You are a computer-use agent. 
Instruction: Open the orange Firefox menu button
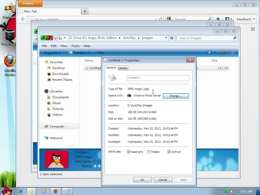tap(30, 4)
